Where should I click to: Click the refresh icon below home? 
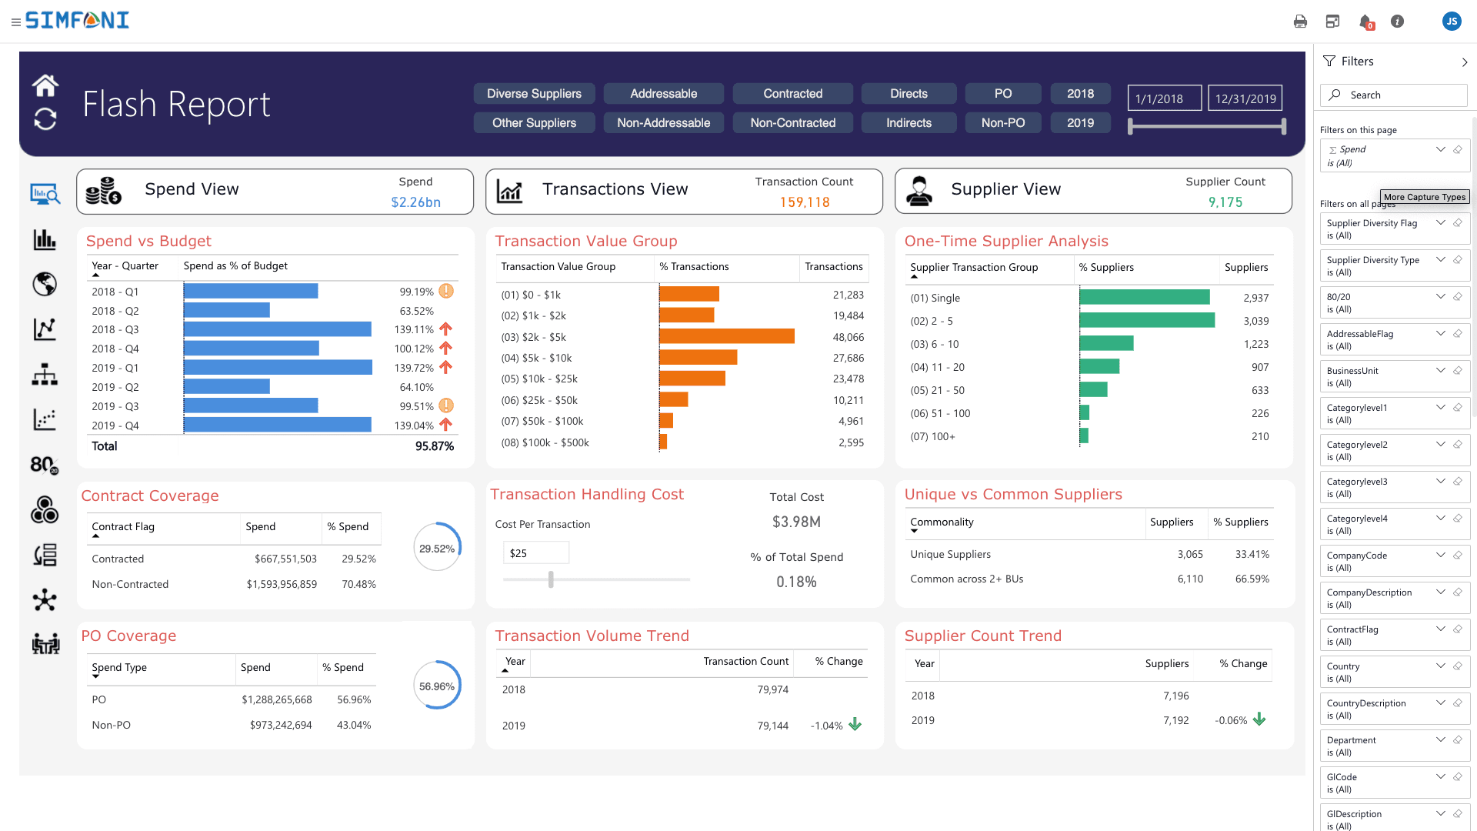45,119
